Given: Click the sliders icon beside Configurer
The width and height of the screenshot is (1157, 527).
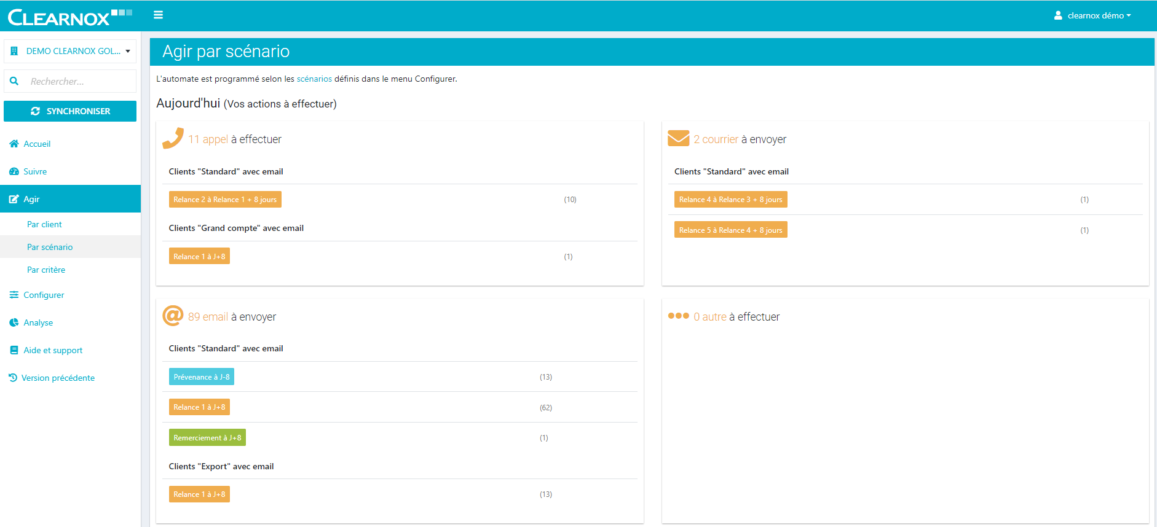Looking at the screenshot, I should pos(14,295).
